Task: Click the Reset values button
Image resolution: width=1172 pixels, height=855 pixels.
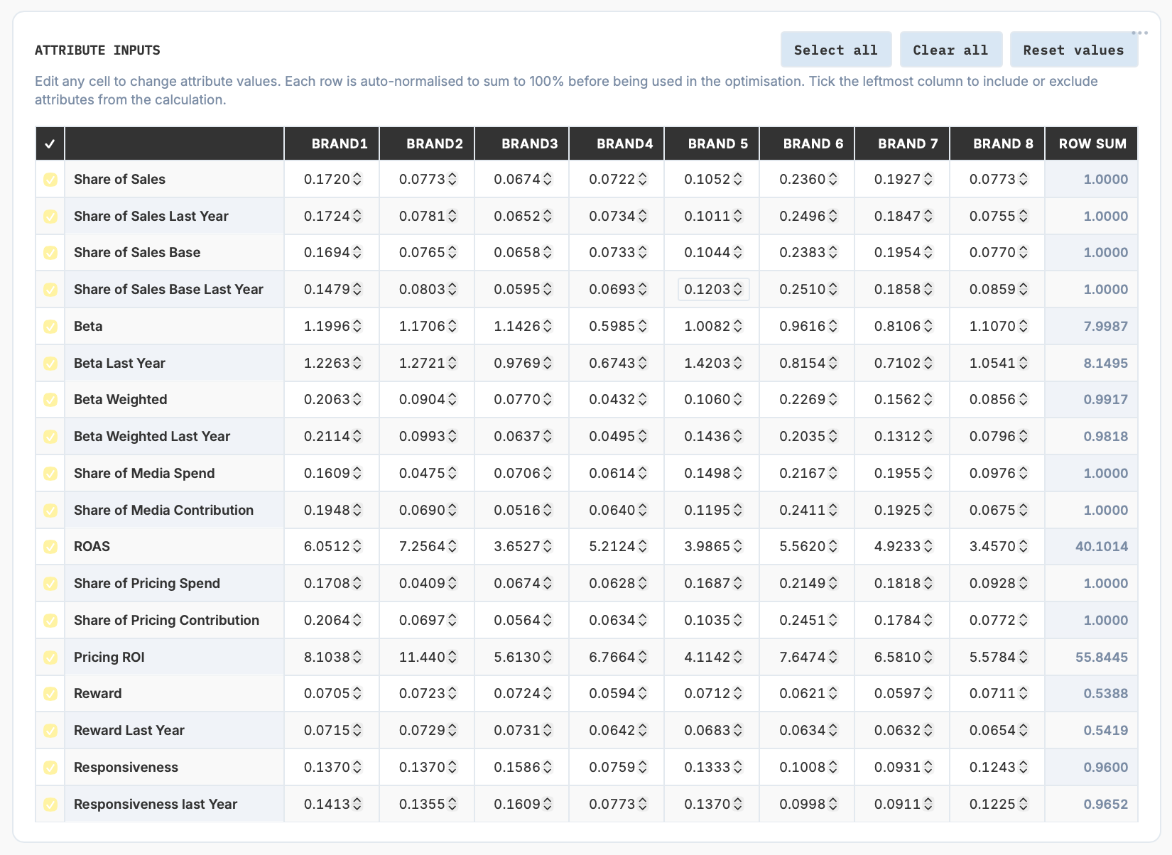Action: 1074,50
